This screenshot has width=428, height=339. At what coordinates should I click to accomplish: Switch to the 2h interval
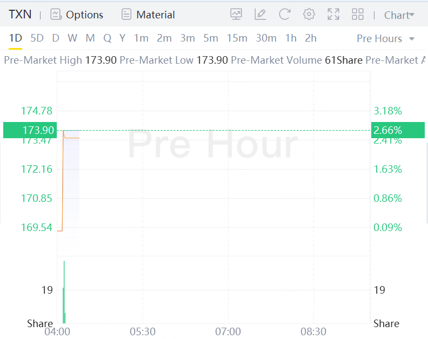[x=311, y=38]
